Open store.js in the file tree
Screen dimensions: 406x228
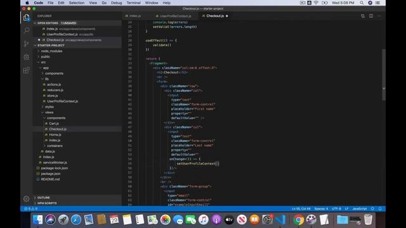(77, 96)
